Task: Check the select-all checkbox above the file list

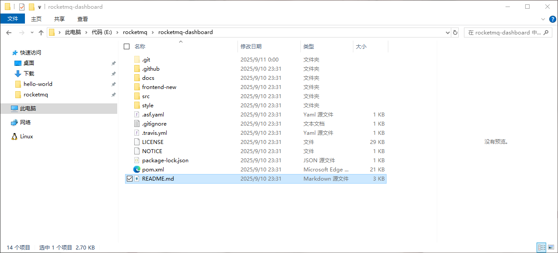Action: 126,46
